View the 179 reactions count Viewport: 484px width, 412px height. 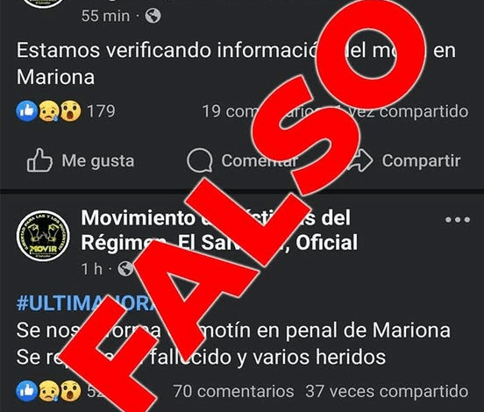pyautogui.click(x=101, y=111)
